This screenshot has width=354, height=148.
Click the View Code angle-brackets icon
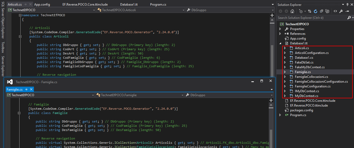[335, 11]
